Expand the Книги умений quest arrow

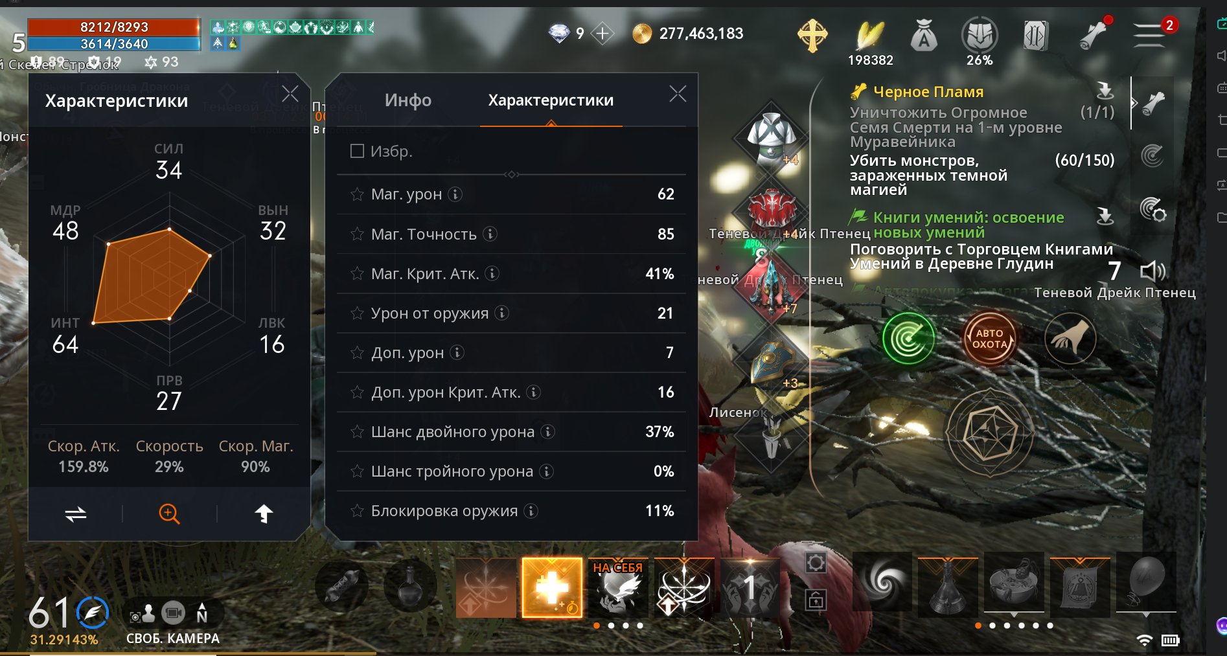(1105, 216)
